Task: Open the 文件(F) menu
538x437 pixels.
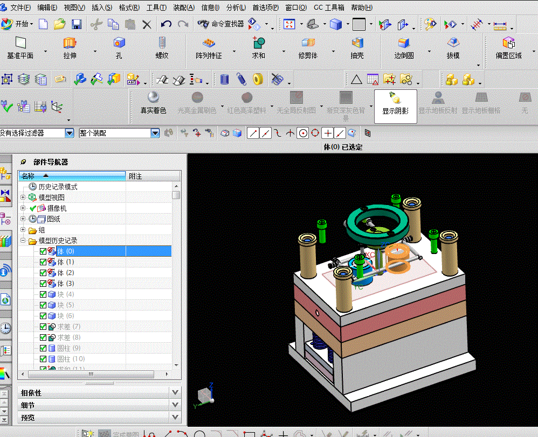Action: [x=20, y=7]
